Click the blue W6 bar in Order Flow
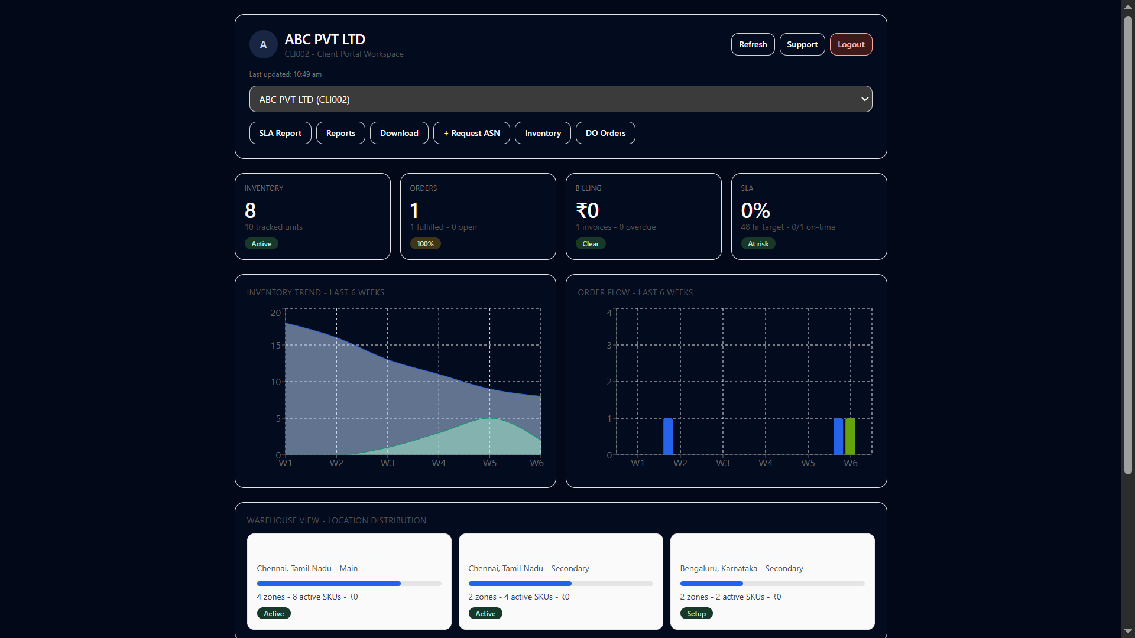This screenshot has width=1135, height=638. pyautogui.click(x=838, y=437)
